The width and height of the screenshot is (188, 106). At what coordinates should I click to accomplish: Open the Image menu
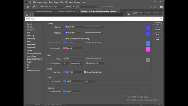tap(40, 2)
